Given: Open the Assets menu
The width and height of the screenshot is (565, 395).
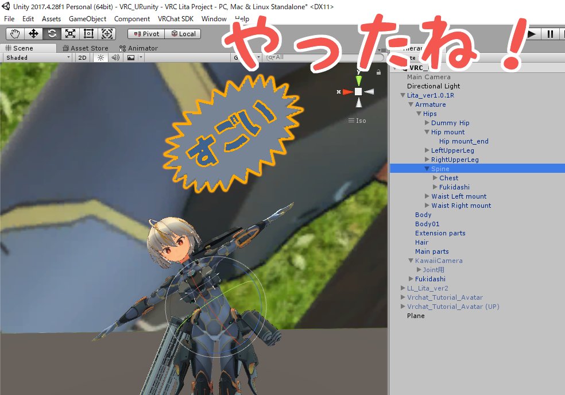Looking at the screenshot, I should pyautogui.click(x=52, y=19).
